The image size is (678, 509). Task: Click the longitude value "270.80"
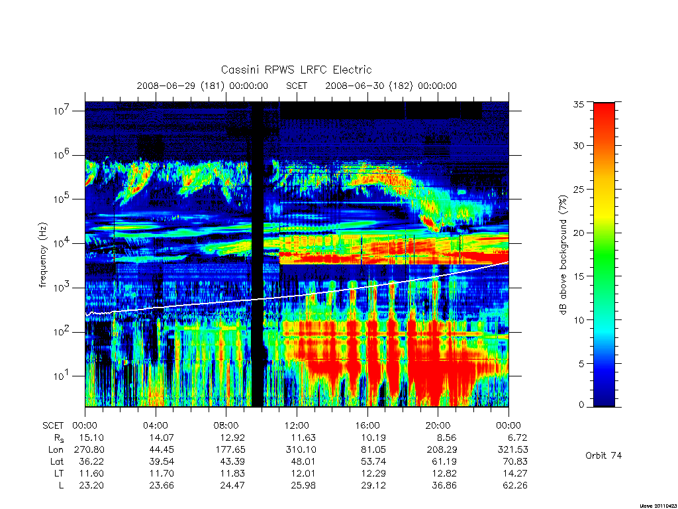tap(89, 450)
